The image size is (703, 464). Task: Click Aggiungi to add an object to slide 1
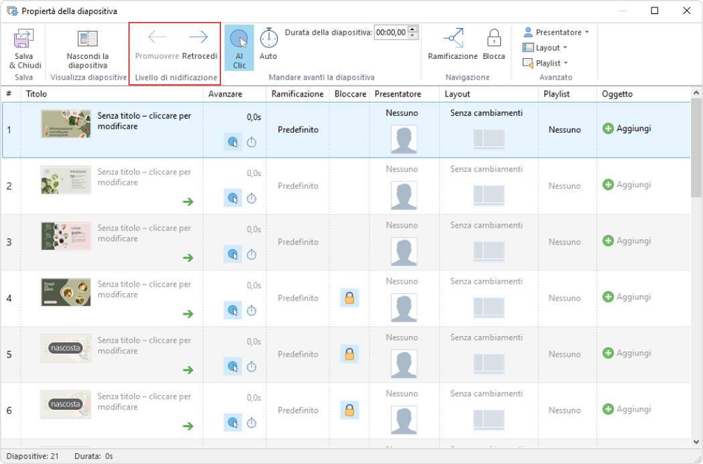tap(627, 128)
